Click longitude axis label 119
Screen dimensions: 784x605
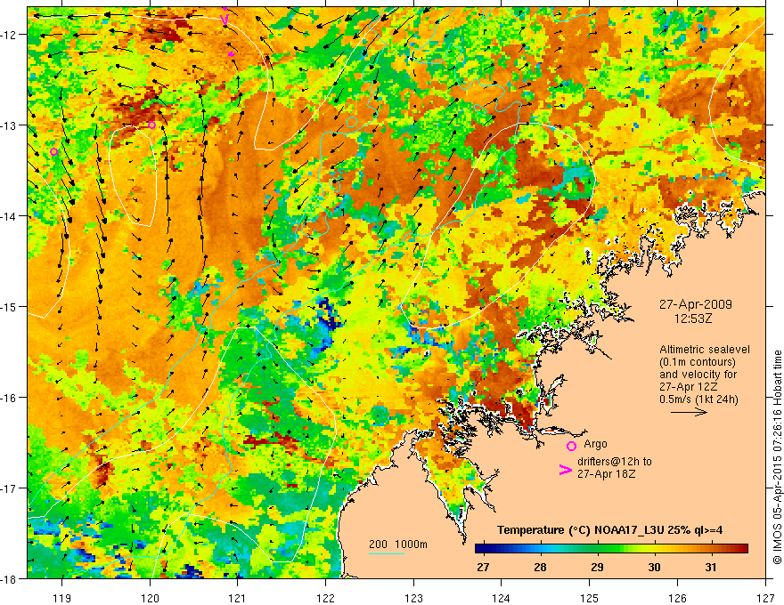pyautogui.click(x=62, y=598)
